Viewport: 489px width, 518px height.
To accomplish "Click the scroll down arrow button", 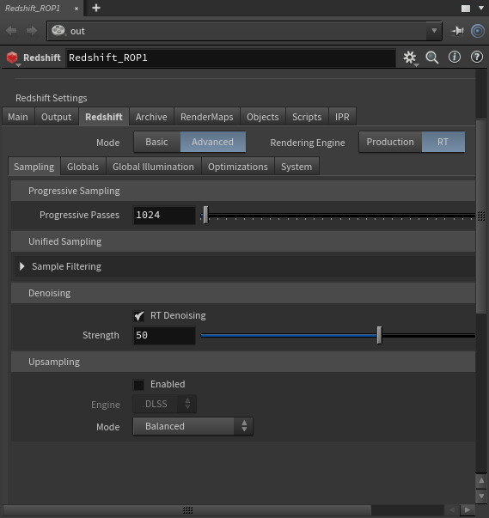I will 481,496.
